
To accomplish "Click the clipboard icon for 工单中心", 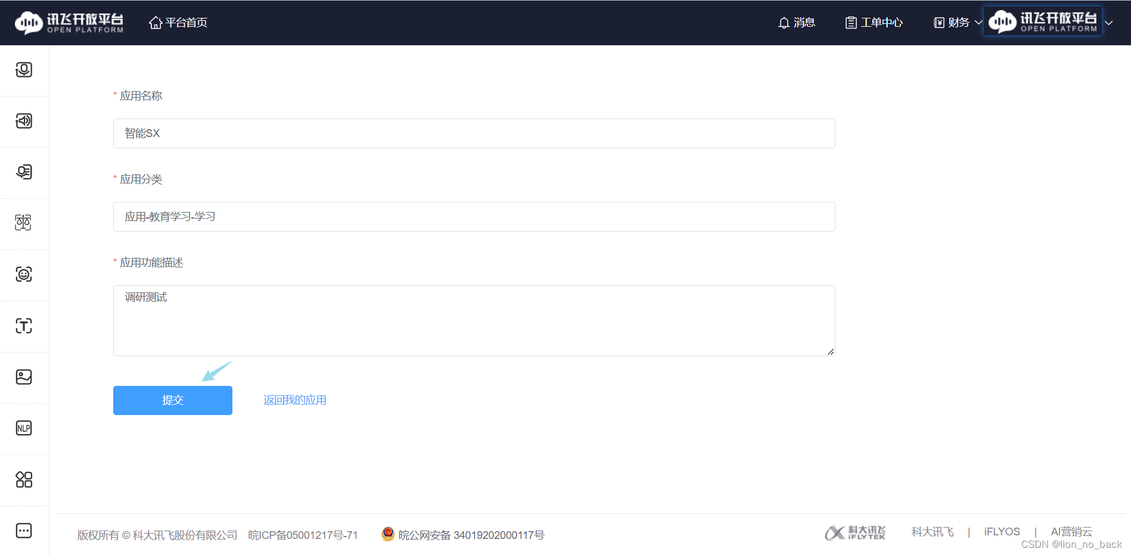I will [x=851, y=23].
